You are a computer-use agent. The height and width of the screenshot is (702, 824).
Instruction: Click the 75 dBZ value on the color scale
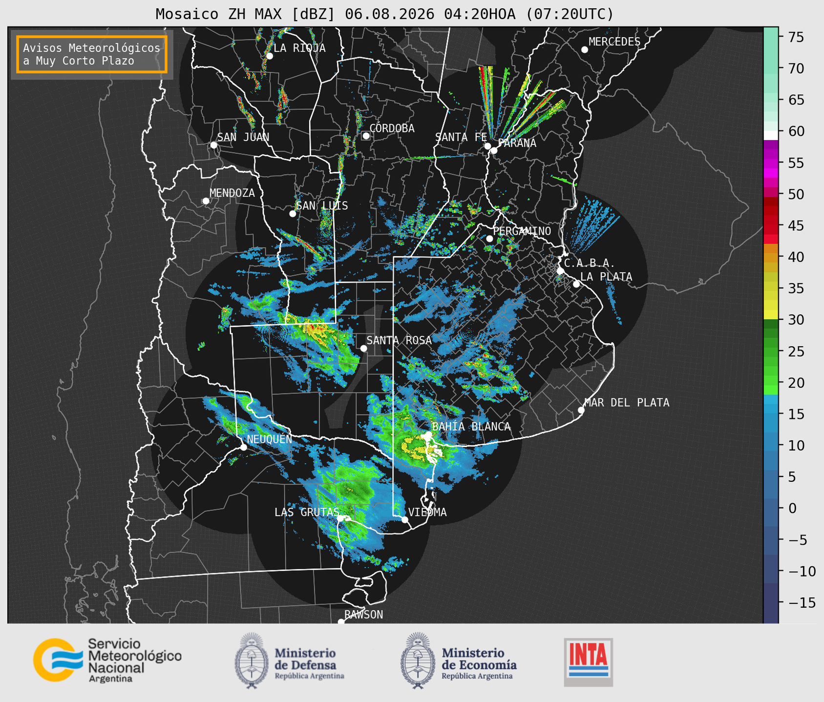796,37
